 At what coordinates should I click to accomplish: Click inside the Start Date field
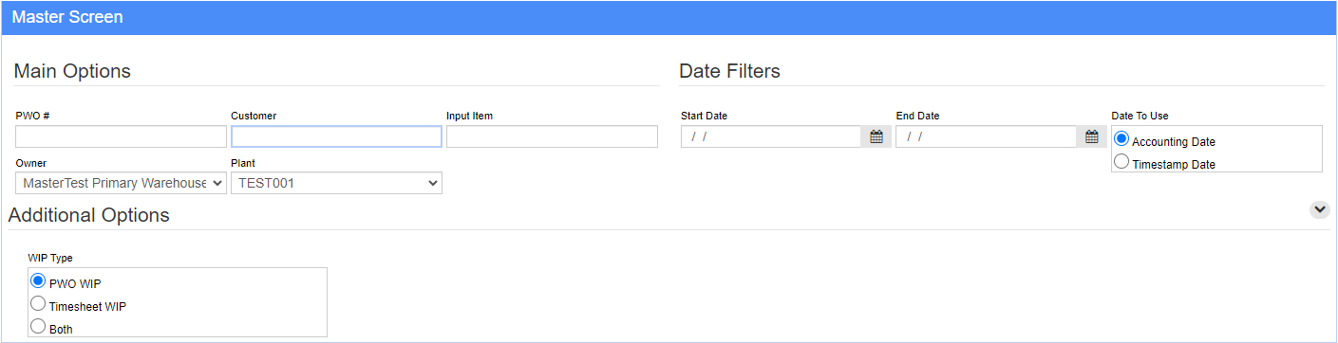point(771,136)
